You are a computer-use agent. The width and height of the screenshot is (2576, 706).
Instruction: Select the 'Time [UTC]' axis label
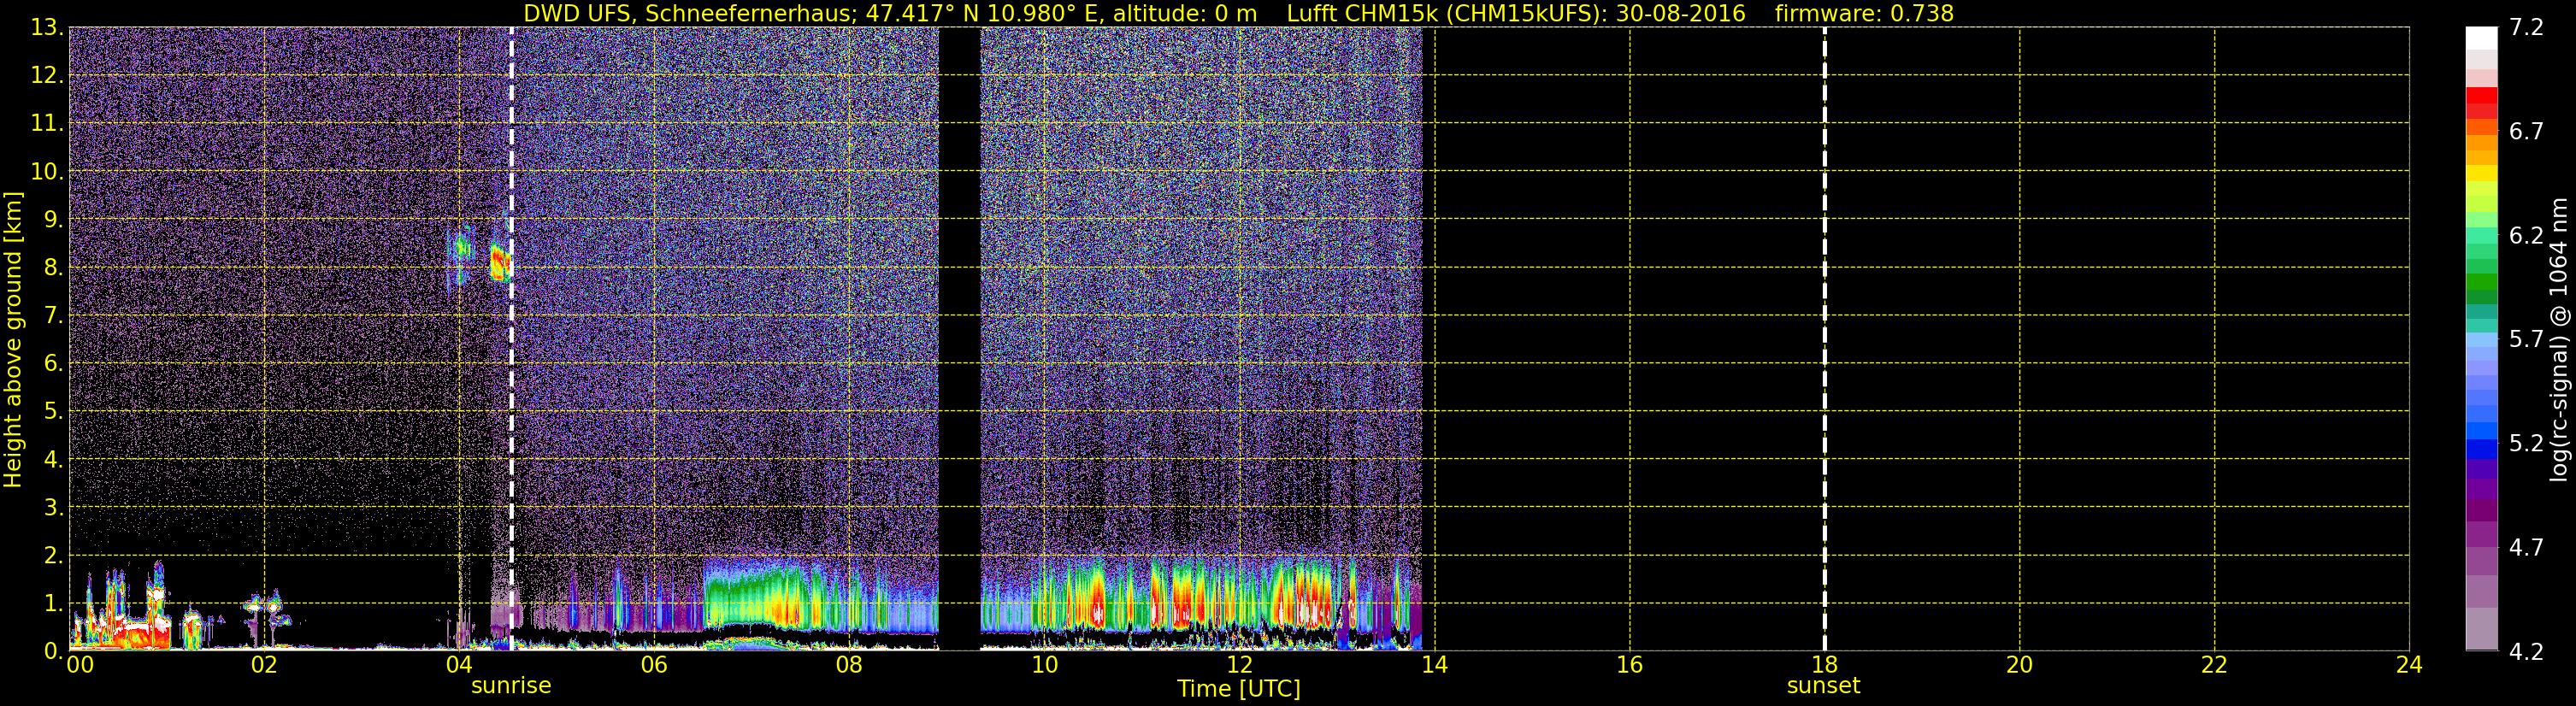[1239, 689]
